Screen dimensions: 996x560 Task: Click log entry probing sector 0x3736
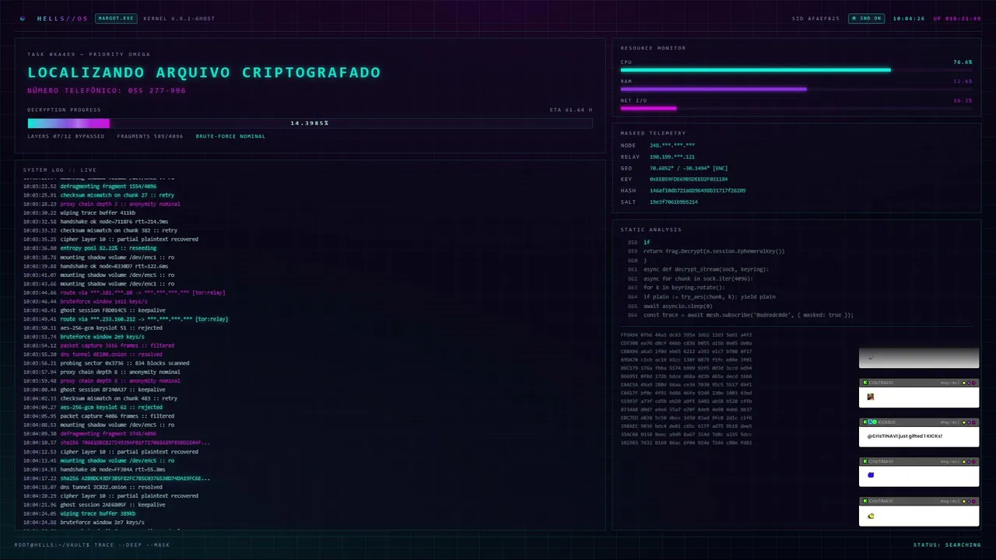pos(106,363)
